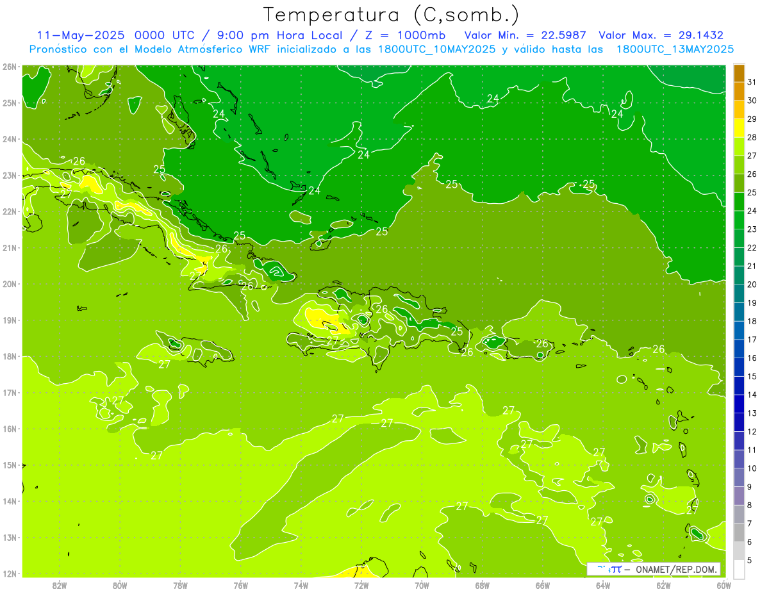Click the 'Z = 1000mb' level text

coord(405,35)
